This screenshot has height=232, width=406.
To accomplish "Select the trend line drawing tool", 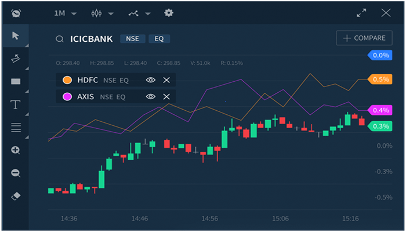I will (16, 59).
